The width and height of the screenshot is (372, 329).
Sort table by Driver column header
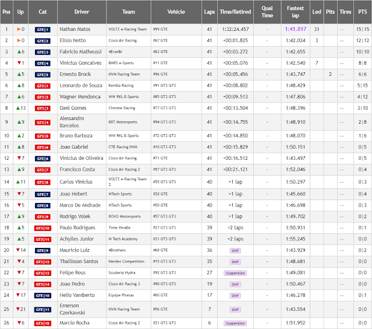82,12
